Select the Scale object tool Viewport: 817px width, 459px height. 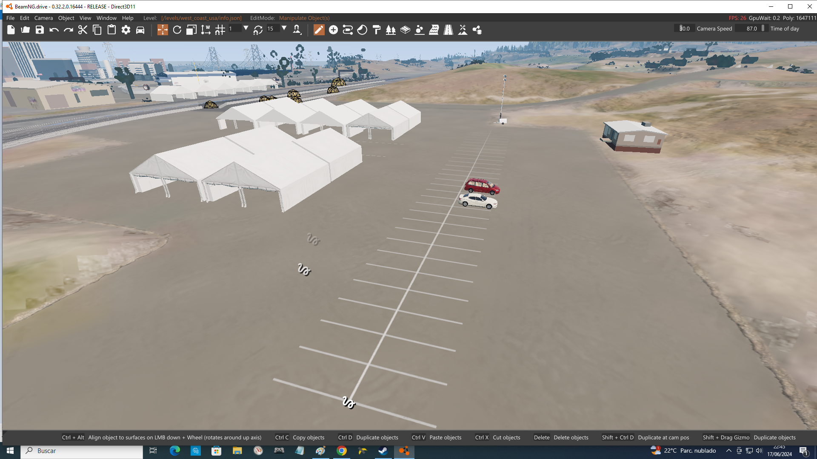tap(191, 30)
